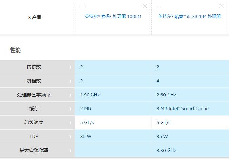Click the 赛扬 1005M 5 GT/s bus speed
The image size is (229, 159).
[87, 123]
